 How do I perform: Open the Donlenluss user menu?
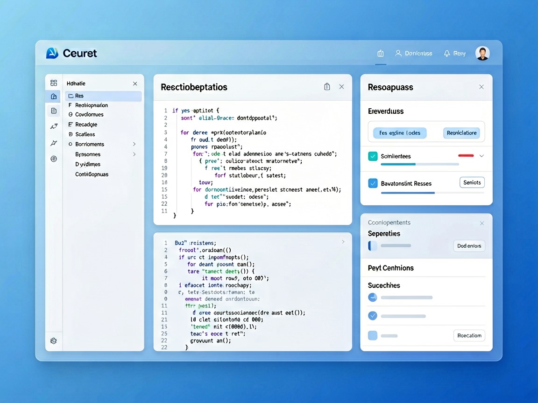pyautogui.click(x=413, y=53)
